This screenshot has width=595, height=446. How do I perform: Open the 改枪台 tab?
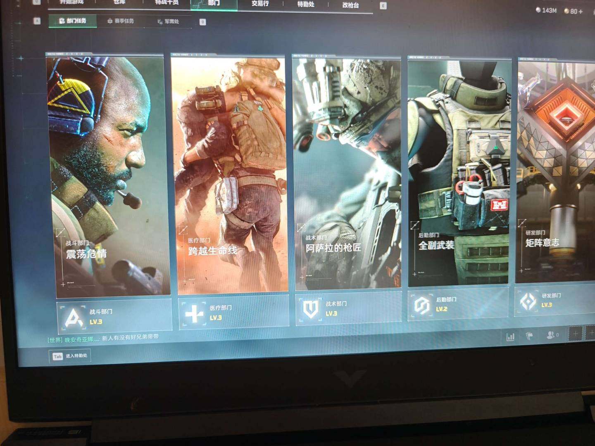point(350,5)
